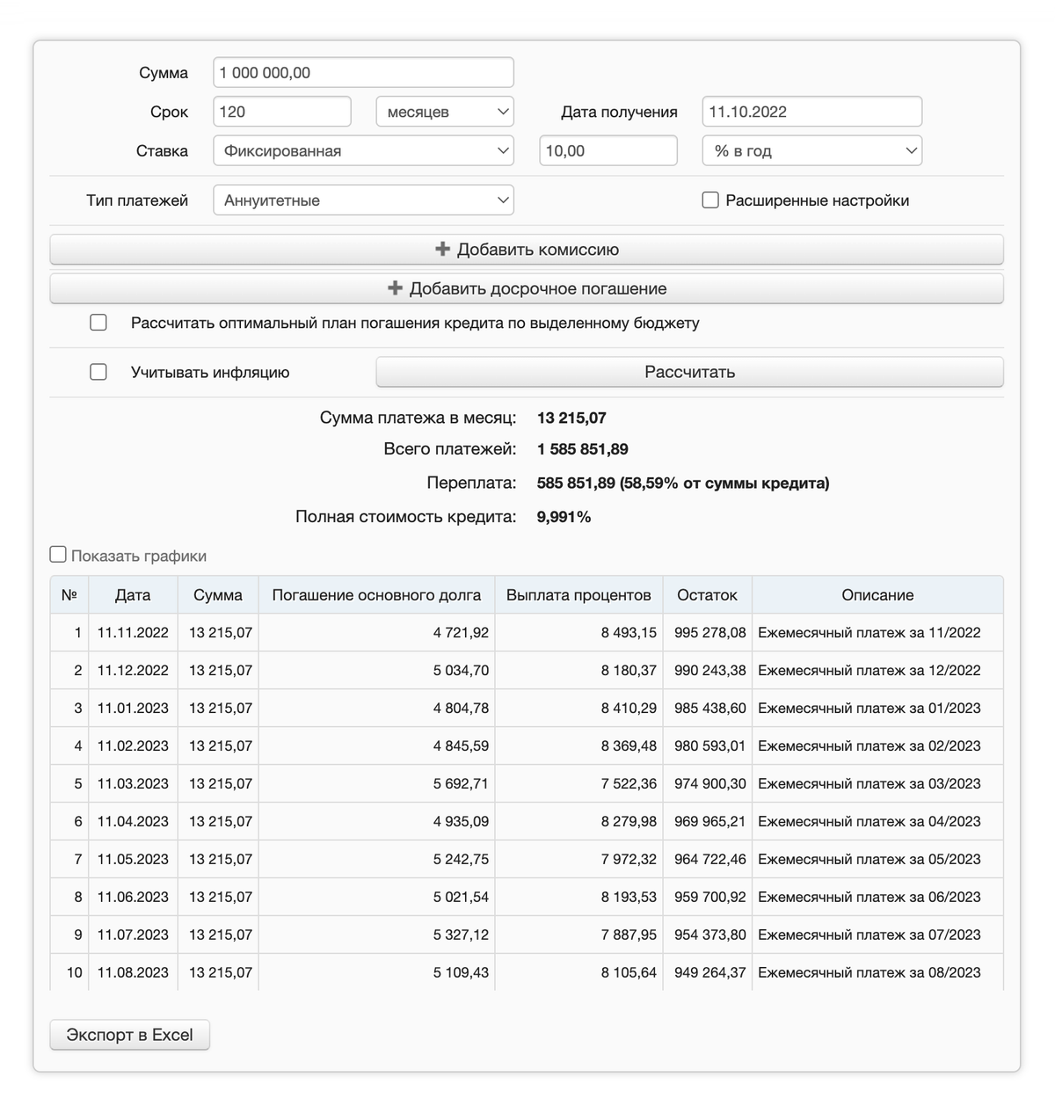Click balance value 949 264,37
Screen dimensions: 1055x1120
tap(710, 973)
